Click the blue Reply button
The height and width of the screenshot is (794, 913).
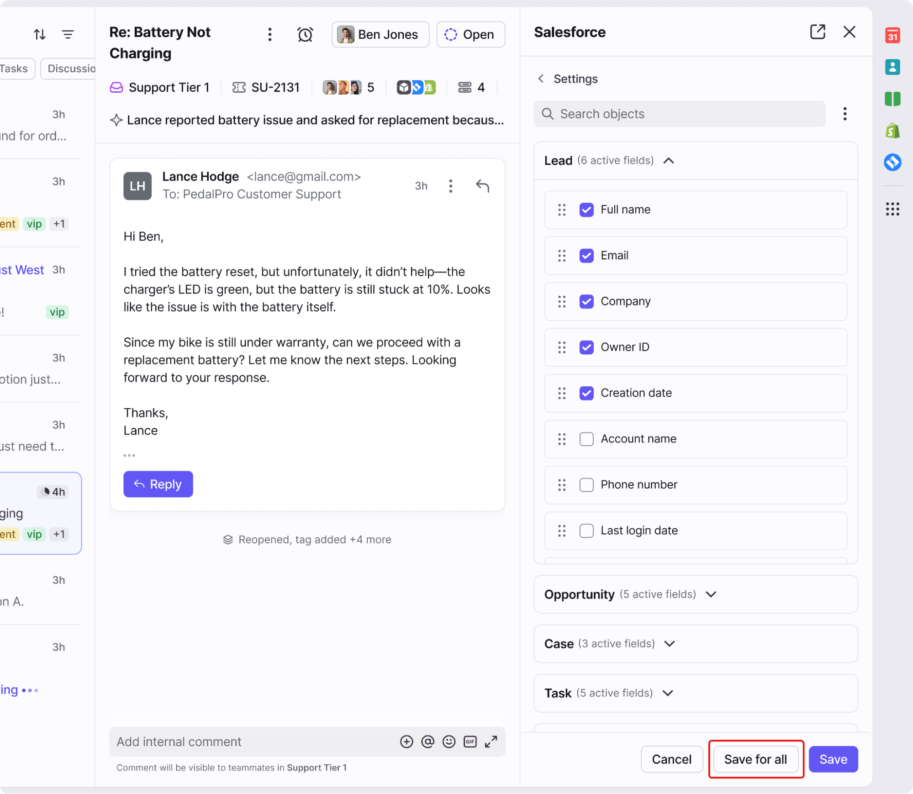pos(158,484)
